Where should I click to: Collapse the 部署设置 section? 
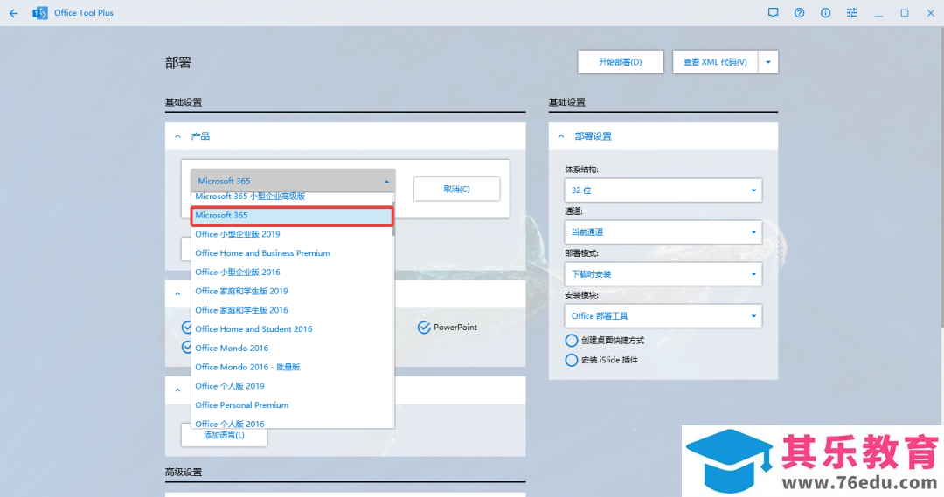tap(561, 136)
